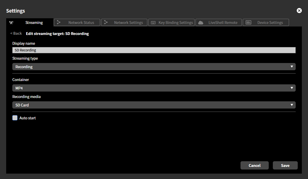This screenshot has height=179, width=308.
Task: Click the 'A' language icon beside Streaming tab
Action: click(x=11, y=23)
